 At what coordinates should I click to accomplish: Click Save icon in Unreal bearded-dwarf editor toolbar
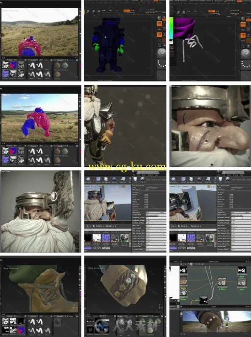click(x=135, y=179)
